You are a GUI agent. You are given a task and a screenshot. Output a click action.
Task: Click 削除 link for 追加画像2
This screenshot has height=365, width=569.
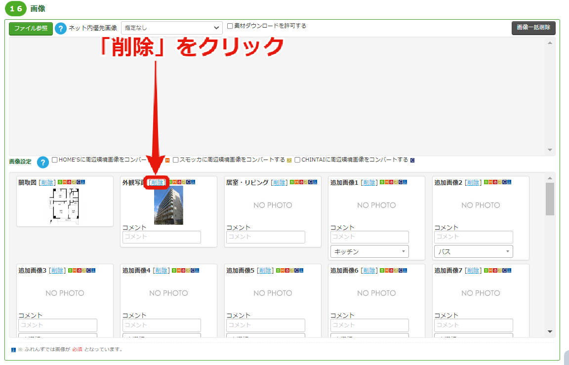[474, 183]
